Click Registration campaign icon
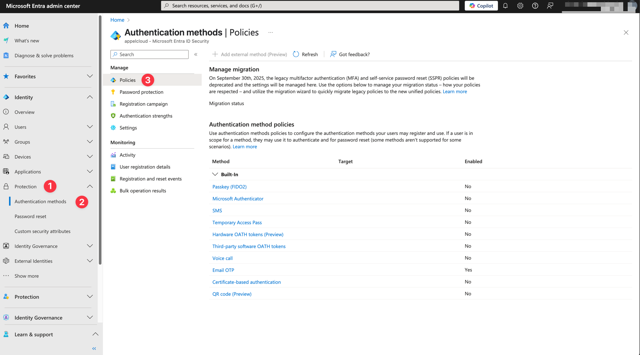This screenshot has width=640, height=355. [113, 104]
